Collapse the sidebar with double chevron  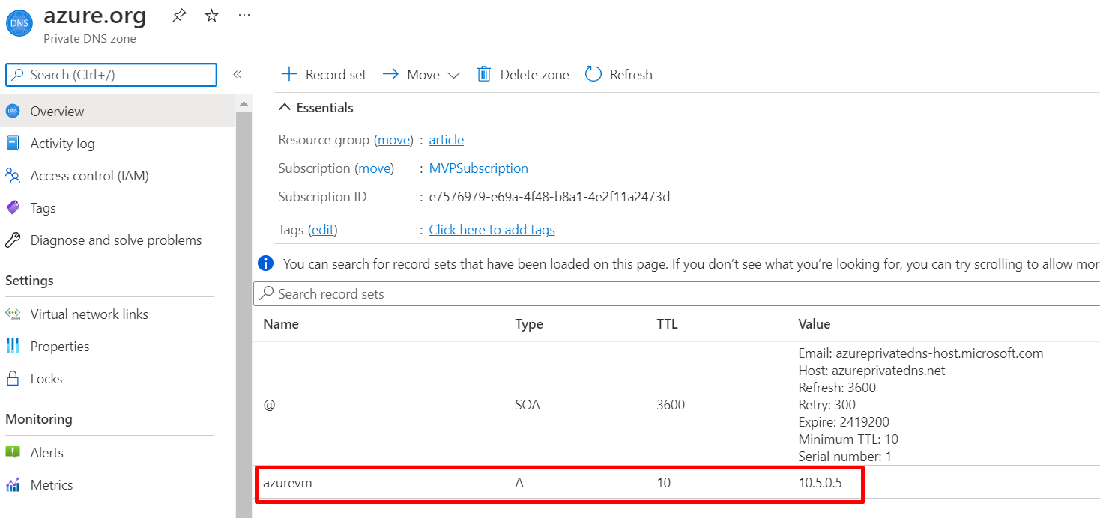237,74
